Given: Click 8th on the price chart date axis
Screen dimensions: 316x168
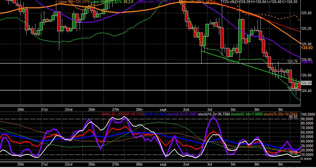Looking at the screenshot, I should (x=257, y=109).
